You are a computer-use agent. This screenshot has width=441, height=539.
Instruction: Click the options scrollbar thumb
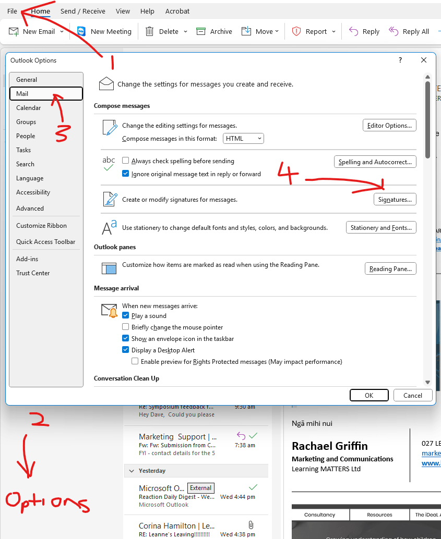(427, 119)
